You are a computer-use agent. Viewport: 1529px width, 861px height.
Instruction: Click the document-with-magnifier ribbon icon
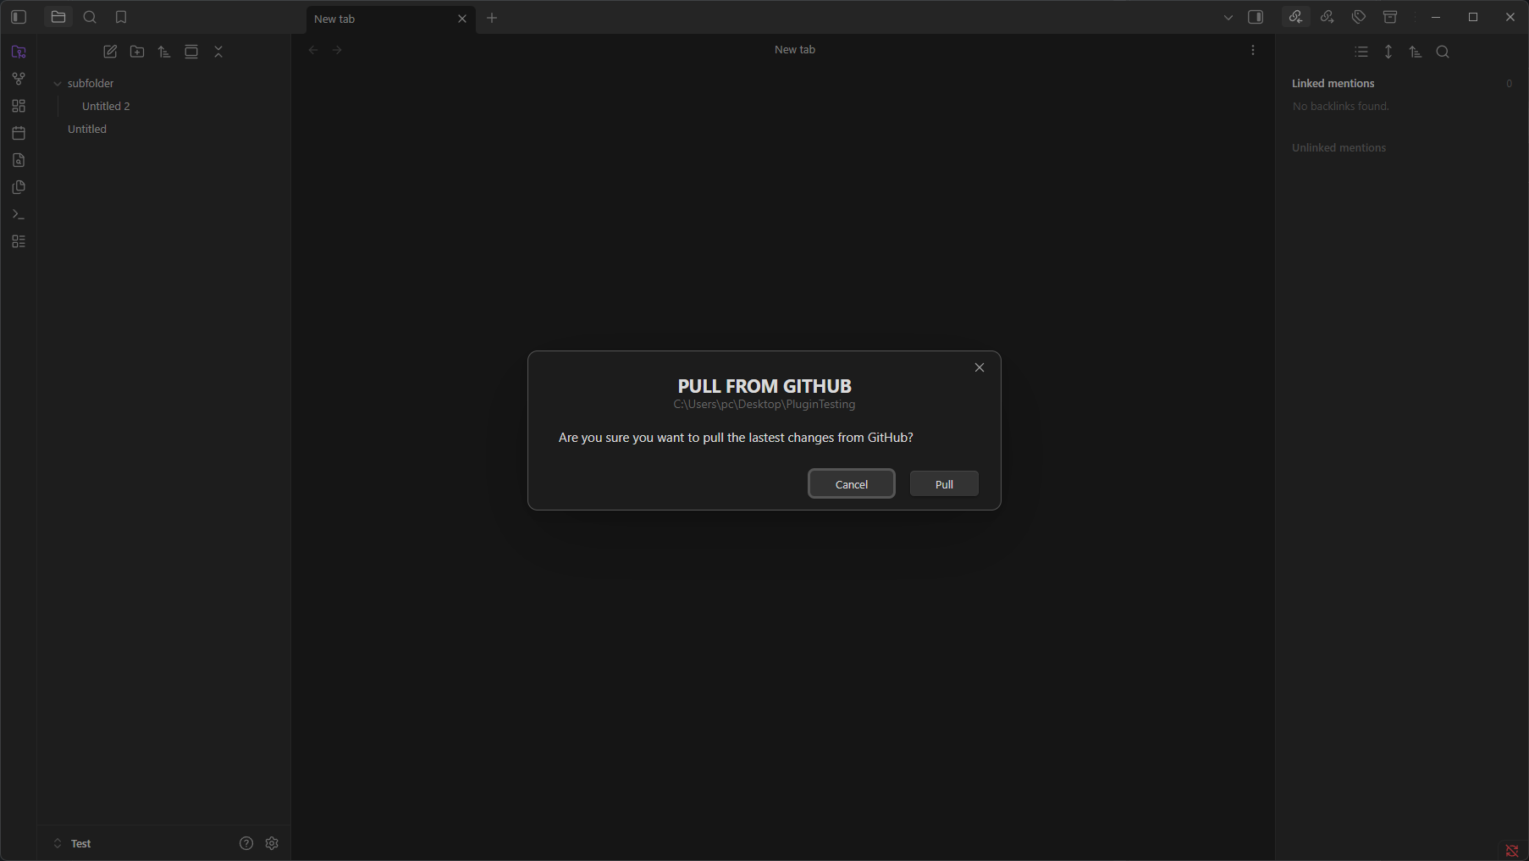(x=19, y=160)
